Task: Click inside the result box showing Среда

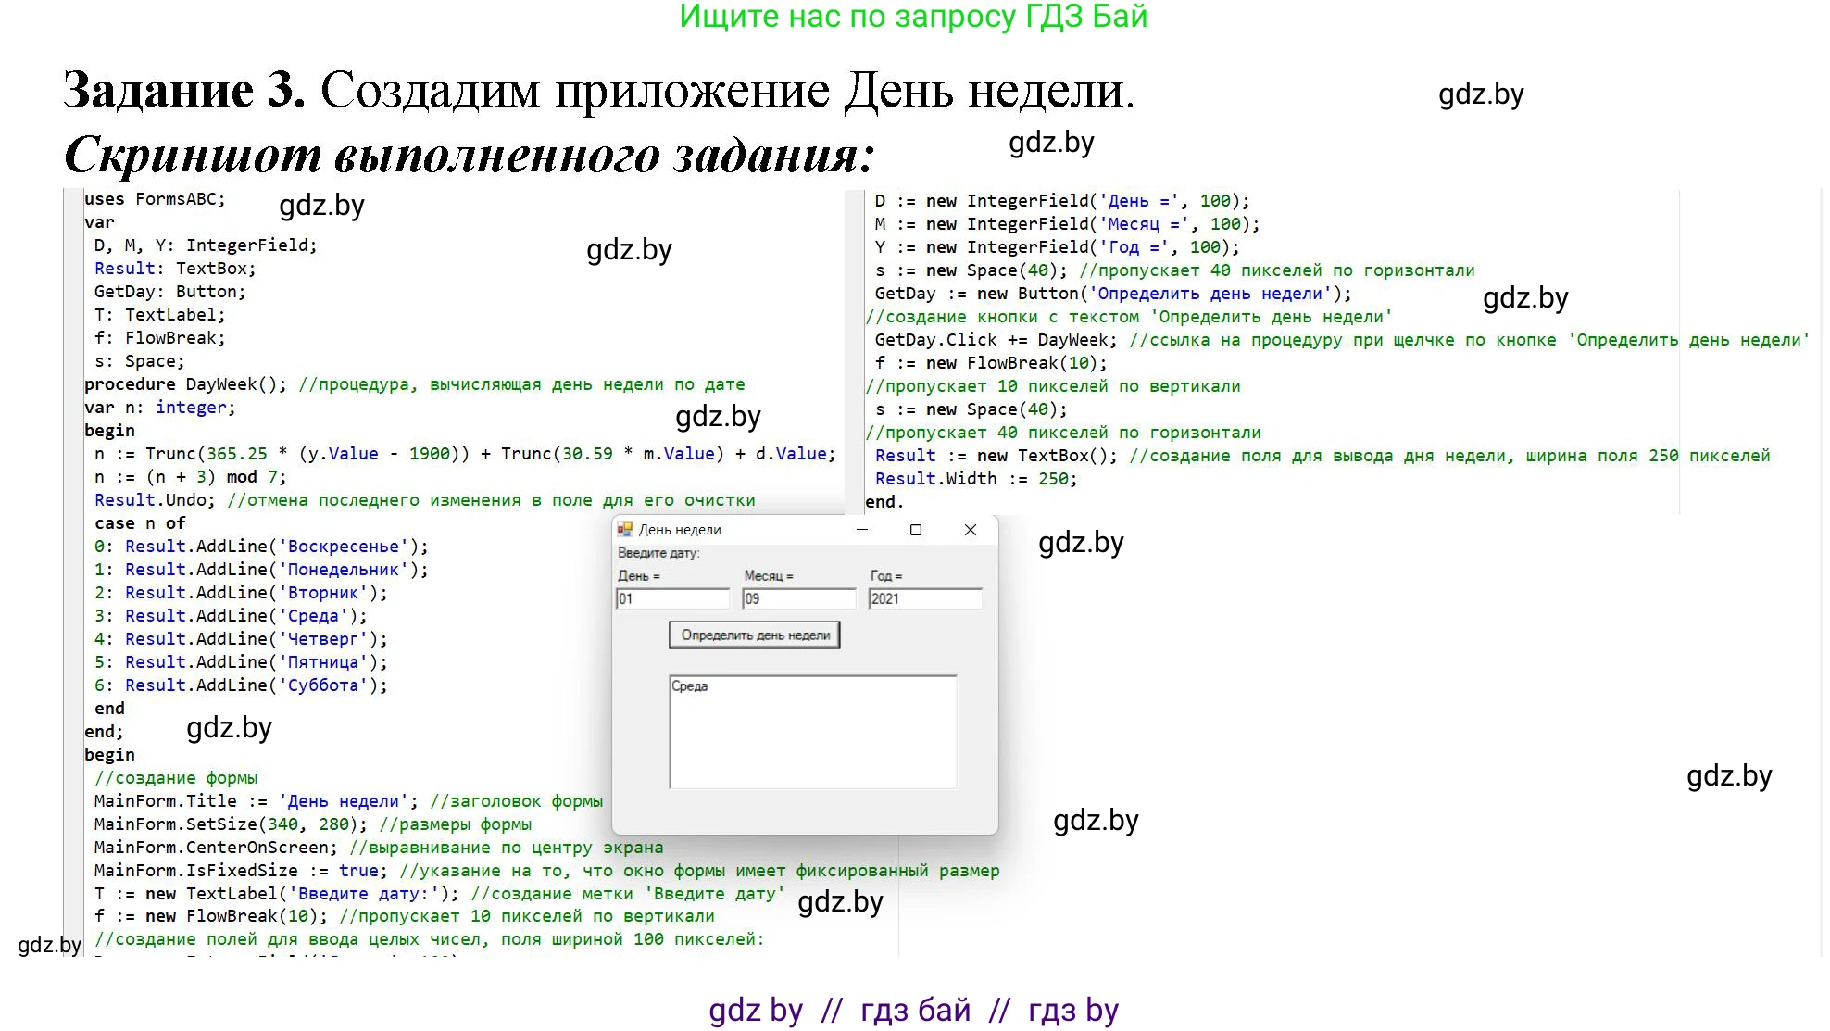Action: pyautogui.click(x=812, y=731)
